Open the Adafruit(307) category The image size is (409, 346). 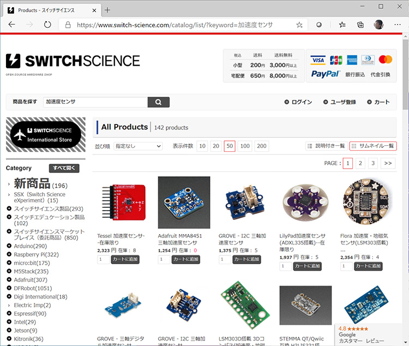(30, 279)
